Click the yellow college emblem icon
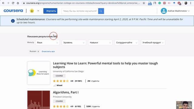 pos(32,11)
